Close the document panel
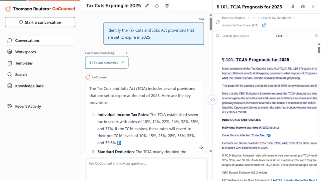 [x=313, y=7]
